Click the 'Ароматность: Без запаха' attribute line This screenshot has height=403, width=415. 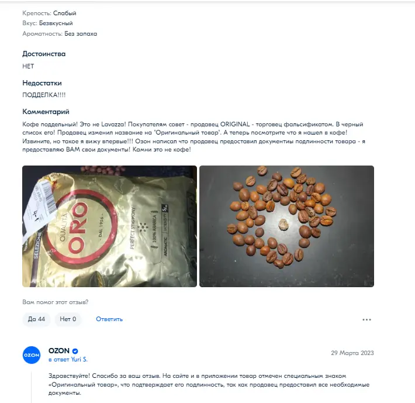[60, 33]
